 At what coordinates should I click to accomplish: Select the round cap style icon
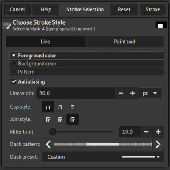(x=60, y=107)
